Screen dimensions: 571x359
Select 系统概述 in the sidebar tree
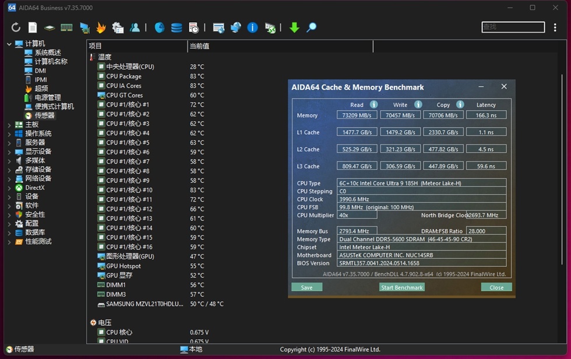click(48, 52)
